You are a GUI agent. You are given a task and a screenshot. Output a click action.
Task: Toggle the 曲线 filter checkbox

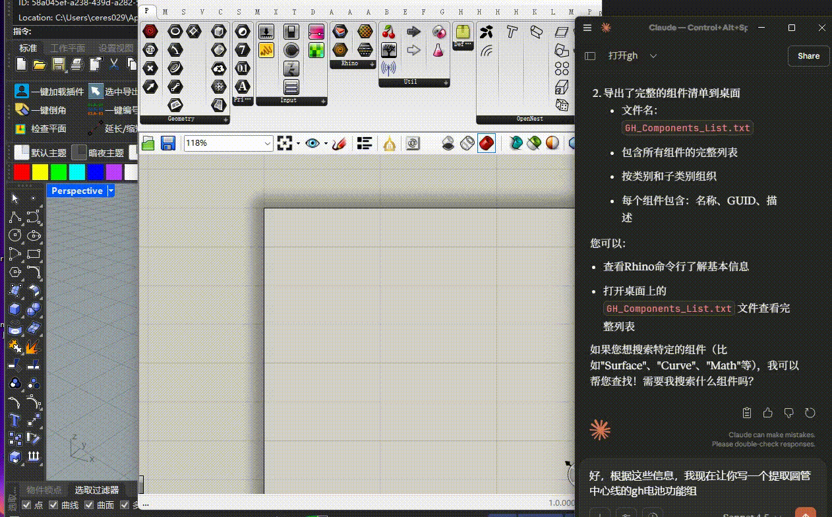(x=53, y=505)
